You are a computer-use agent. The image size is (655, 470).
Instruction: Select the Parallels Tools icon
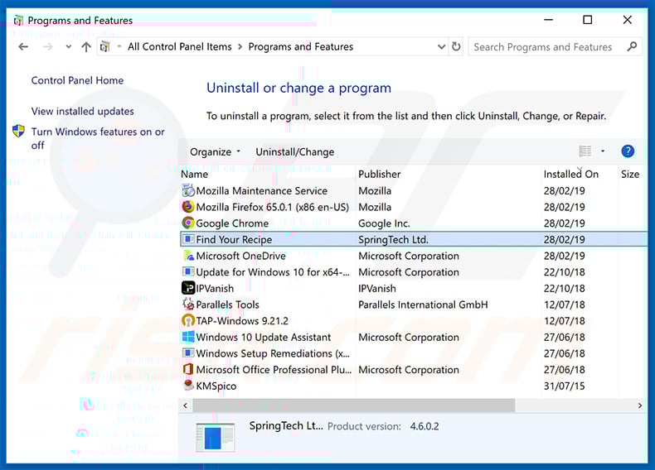click(x=188, y=305)
